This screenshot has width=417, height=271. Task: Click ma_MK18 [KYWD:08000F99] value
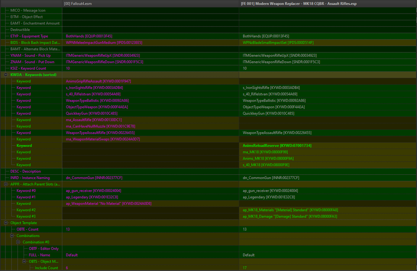[265, 152]
